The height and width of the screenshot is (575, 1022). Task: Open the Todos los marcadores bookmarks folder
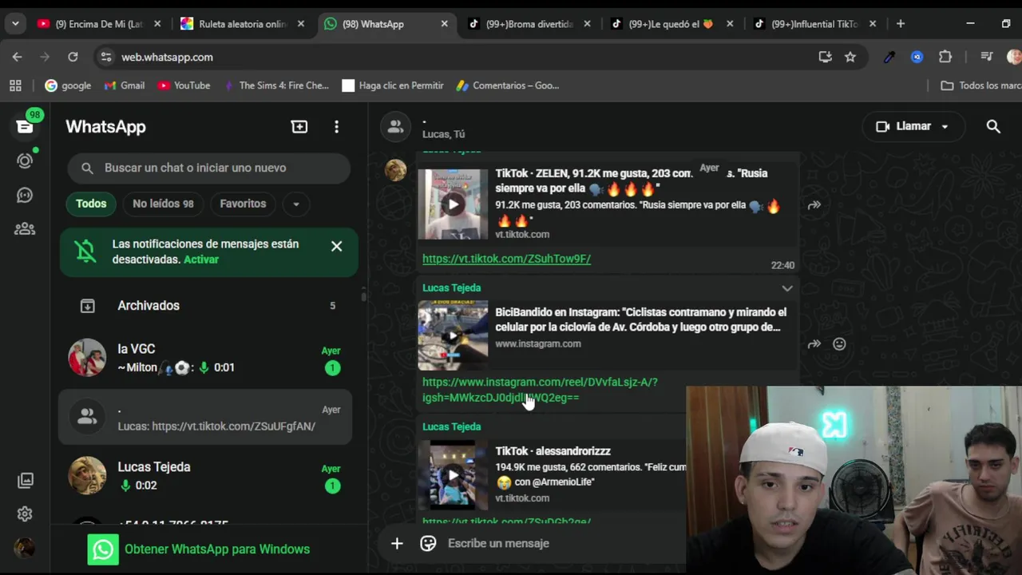pos(980,85)
